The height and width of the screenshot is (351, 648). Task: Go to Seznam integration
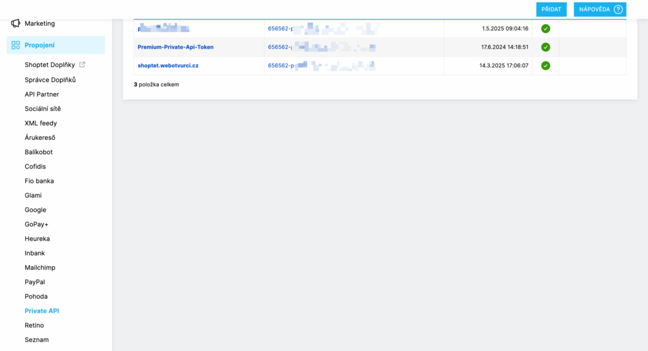(36, 340)
